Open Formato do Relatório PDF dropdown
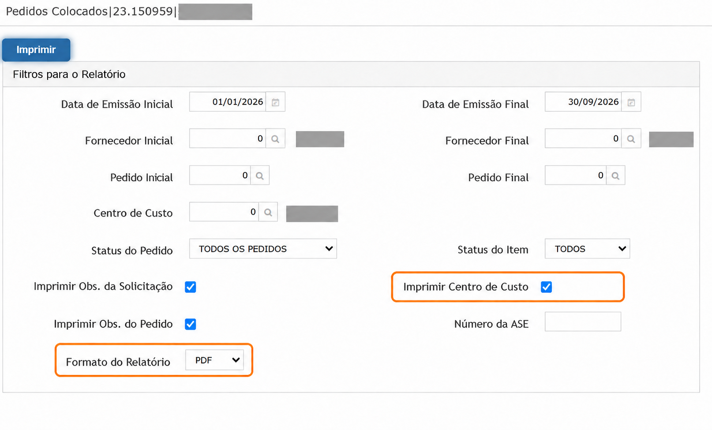Image resolution: width=712 pixels, height=430 pixels. click(214, 360)
